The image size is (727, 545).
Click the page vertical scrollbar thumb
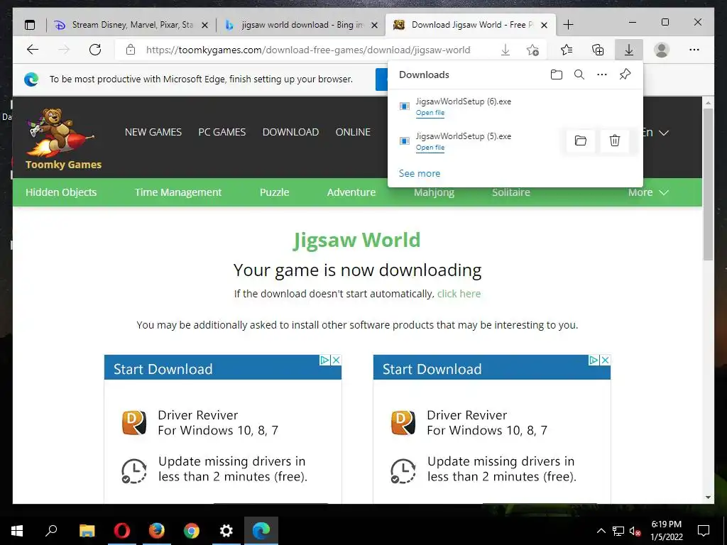(708, 185)
